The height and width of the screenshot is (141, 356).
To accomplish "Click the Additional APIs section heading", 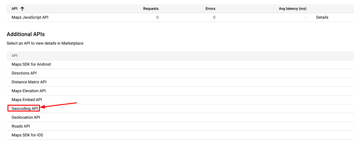I will pos(26,34).
